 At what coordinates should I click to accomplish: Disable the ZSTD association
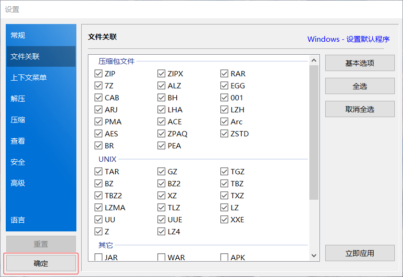coord(224,133)
